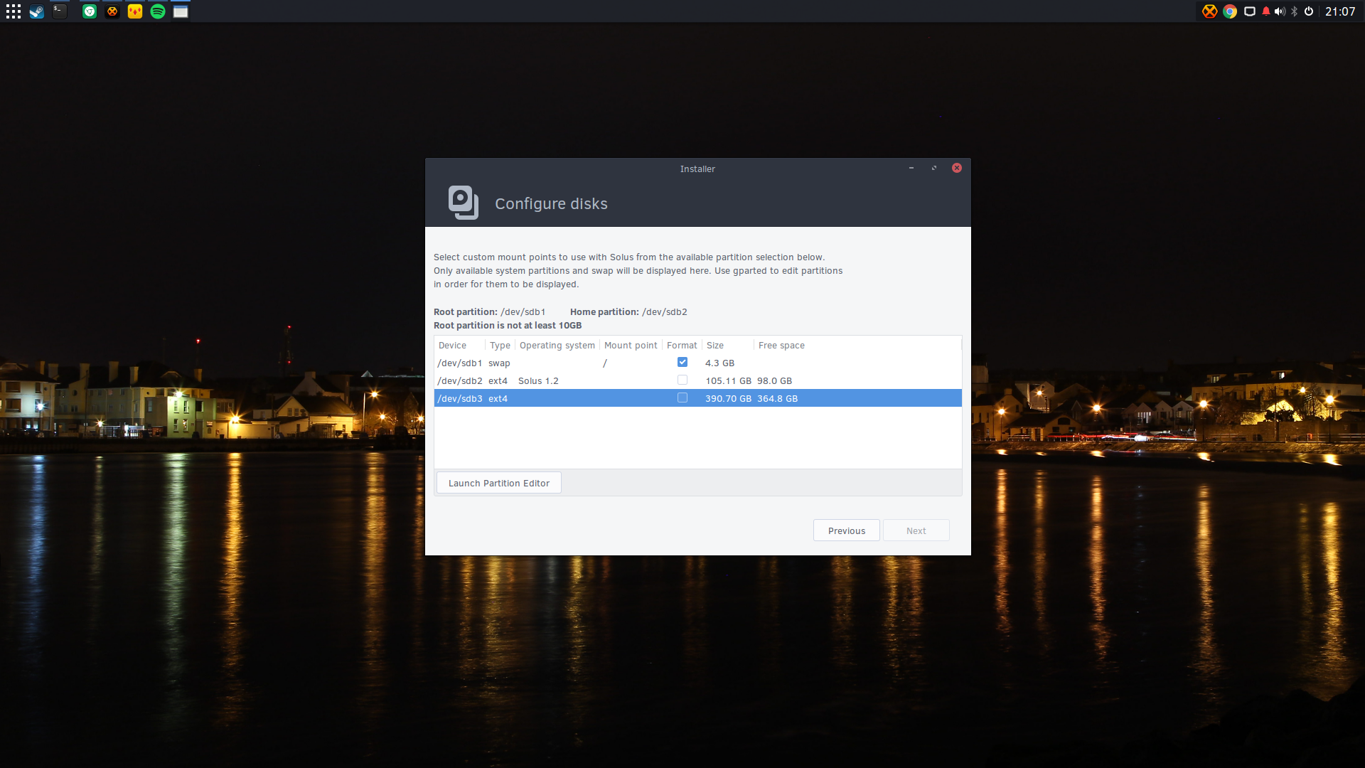Screen dimensions: 1365x768
Task: Click the Format column header
Action: pos(682,345)
